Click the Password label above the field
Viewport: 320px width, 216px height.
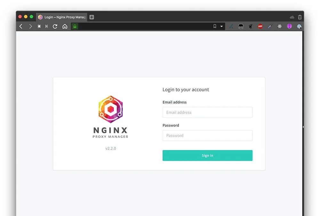pyautogui.click(x=171, y=125)
